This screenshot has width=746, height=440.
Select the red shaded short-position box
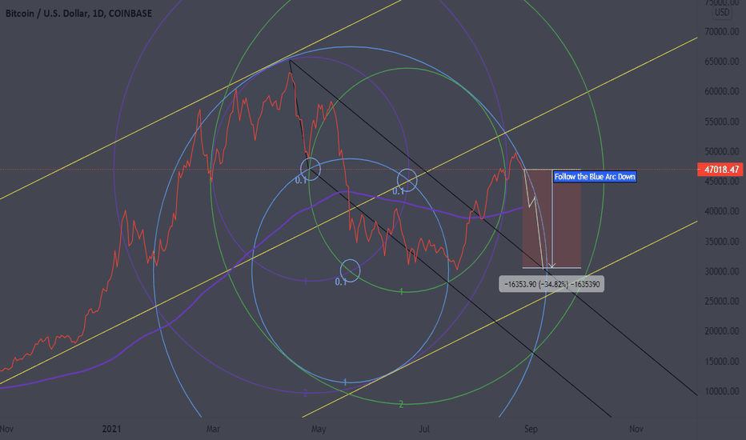[551, 219]
